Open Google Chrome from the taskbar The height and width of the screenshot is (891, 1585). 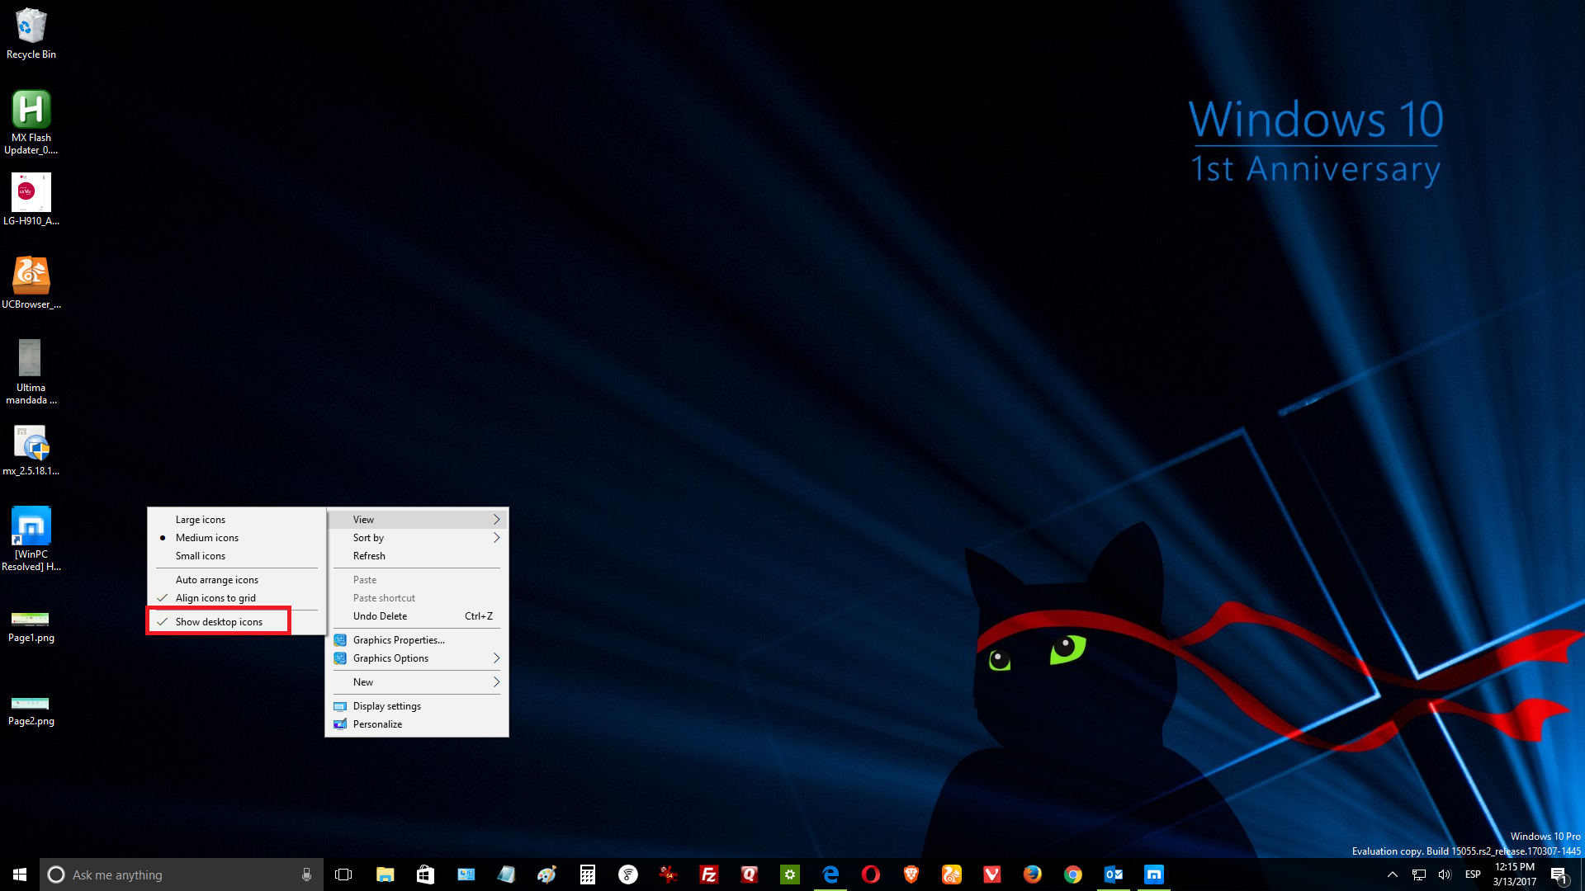click(1072, 874)
